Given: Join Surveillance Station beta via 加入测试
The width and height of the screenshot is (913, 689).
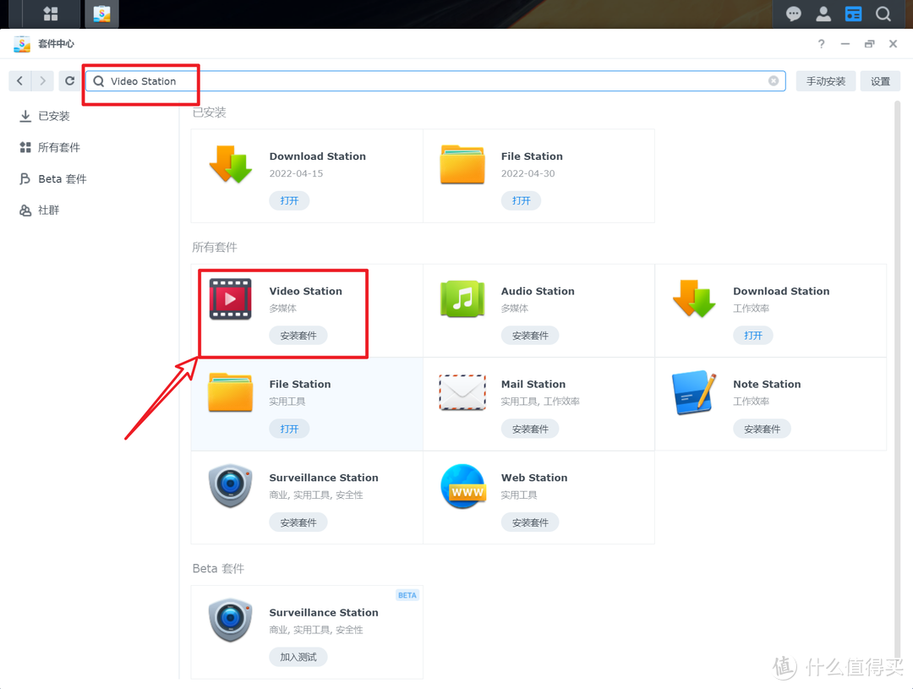Looking at the screenshot, I should click(298, 657).
